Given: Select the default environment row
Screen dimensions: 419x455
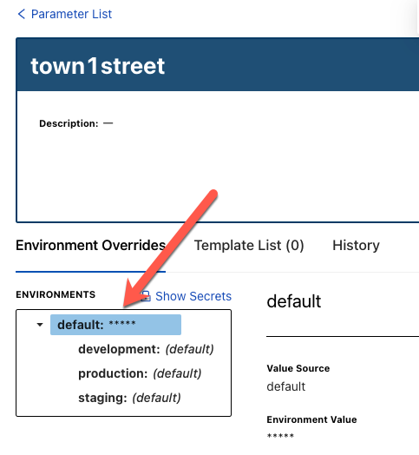Looking at the screenshot, I should point(115,325).
